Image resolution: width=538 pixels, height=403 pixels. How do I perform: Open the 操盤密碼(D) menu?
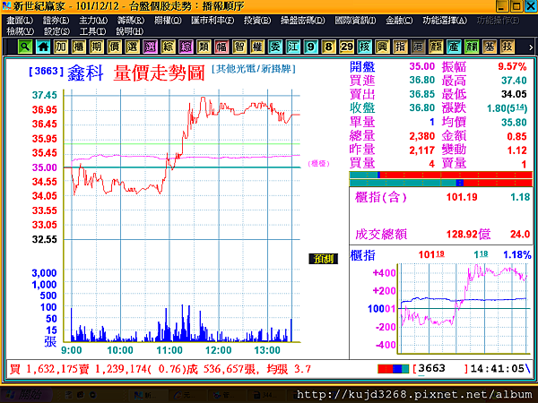[303, 21]
